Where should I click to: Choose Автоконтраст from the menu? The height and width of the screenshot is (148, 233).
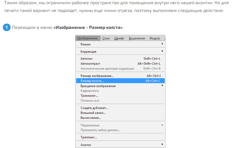(90, 64)
